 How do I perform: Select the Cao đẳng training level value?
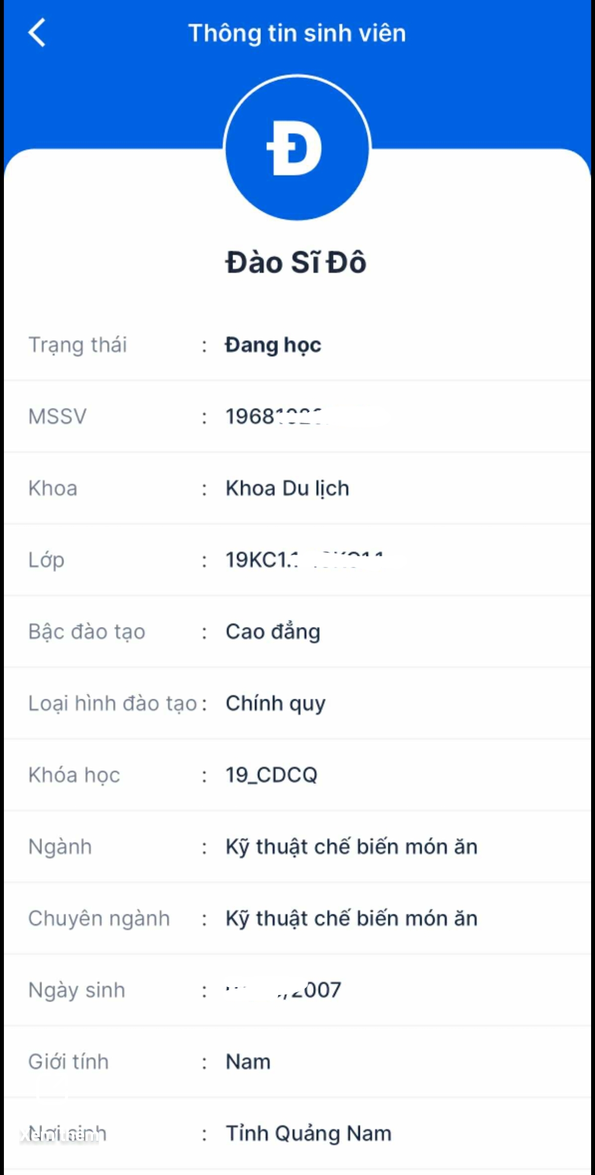tap(273, 632)
